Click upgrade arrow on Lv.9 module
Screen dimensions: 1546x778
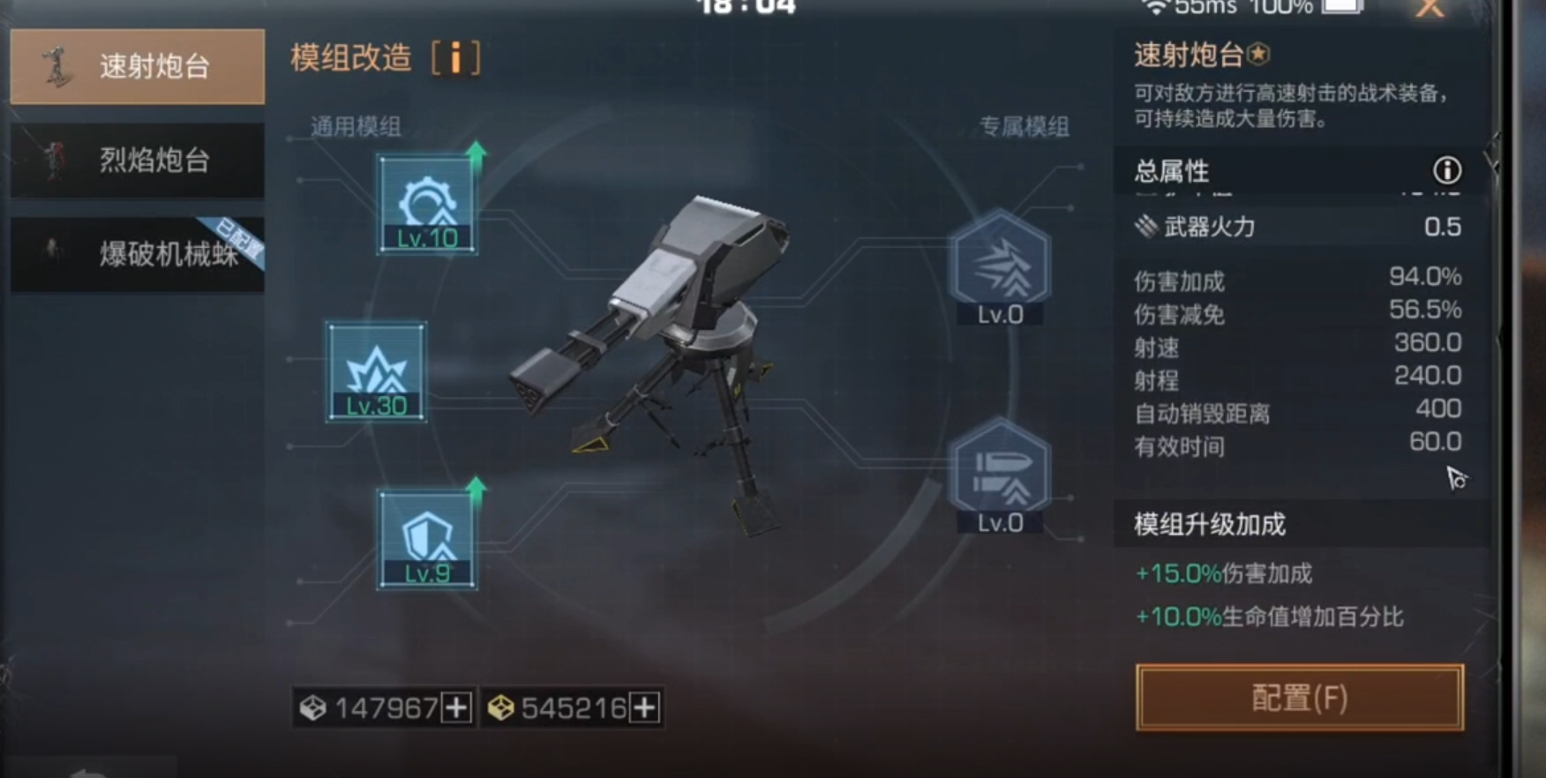coord(477,490)
